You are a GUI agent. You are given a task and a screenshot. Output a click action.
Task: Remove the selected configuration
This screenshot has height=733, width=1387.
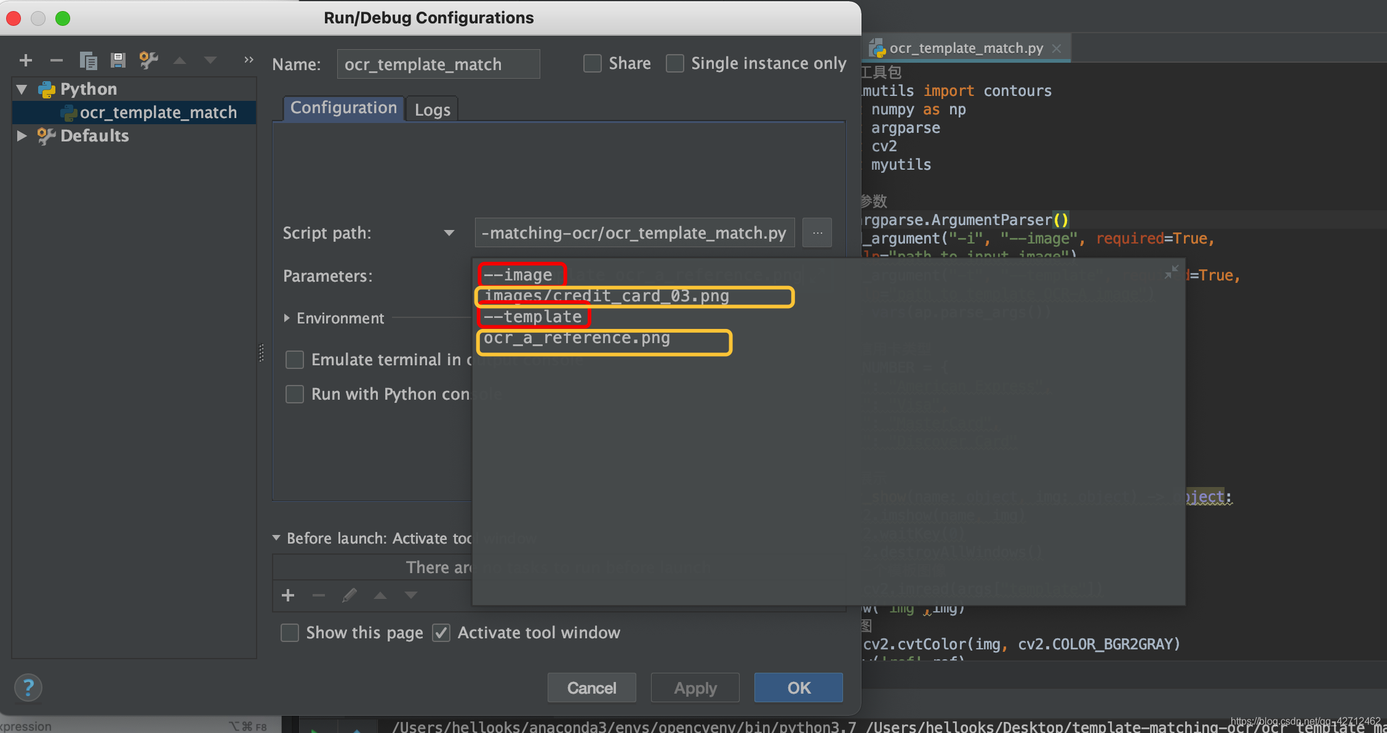[x=56, y=60]
